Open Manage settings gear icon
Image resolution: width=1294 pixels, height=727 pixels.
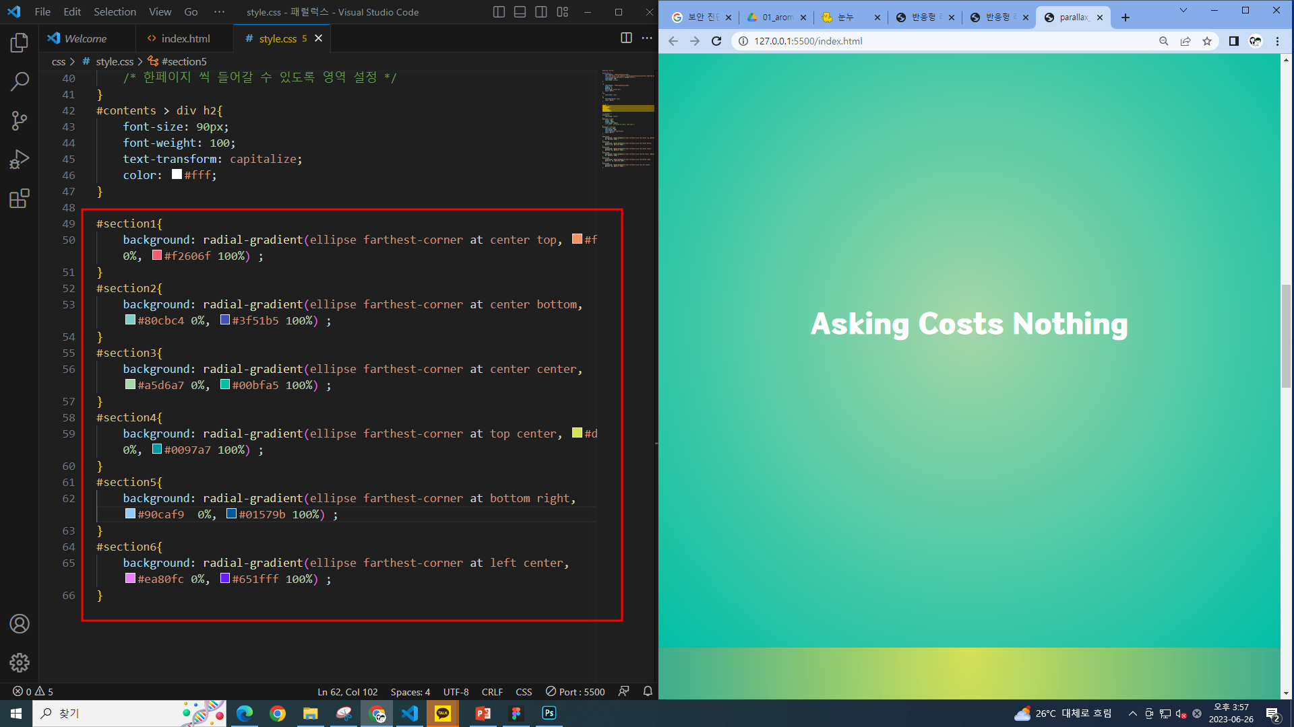point(20,662)
